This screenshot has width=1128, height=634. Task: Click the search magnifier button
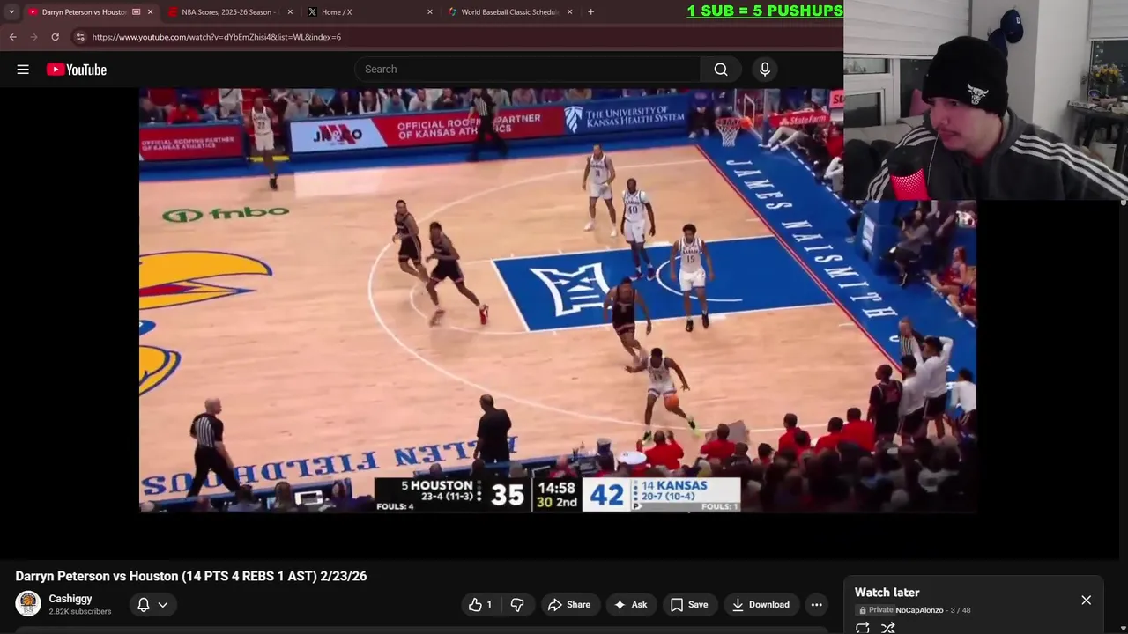coord(721,70)
